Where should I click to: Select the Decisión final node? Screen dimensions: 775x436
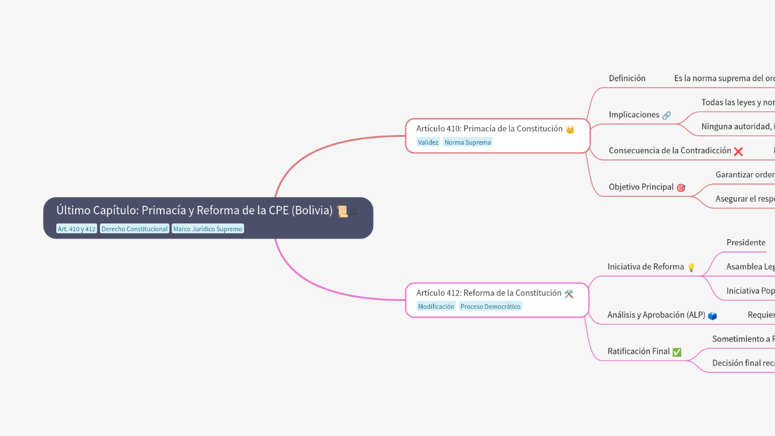[742, 363]
